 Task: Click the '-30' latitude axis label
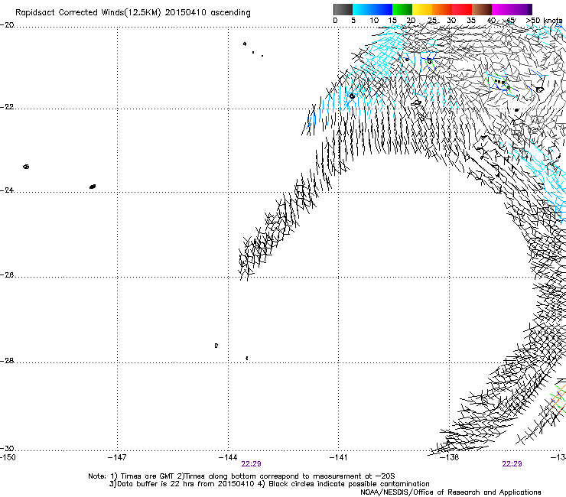click(x=7, y=448)
